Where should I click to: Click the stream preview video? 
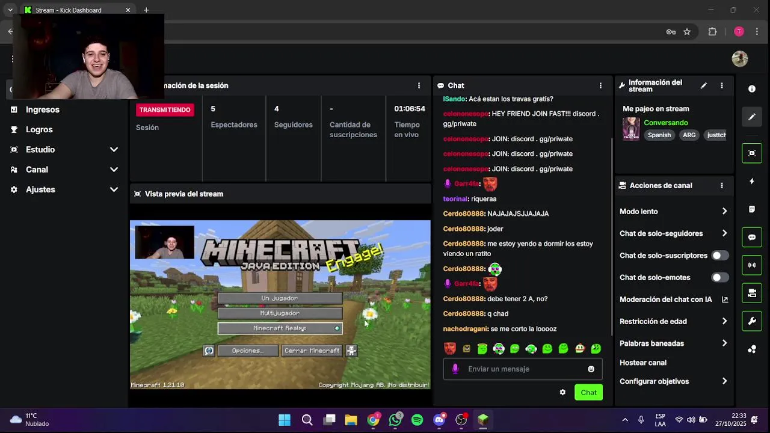click(x=280, y=304)
